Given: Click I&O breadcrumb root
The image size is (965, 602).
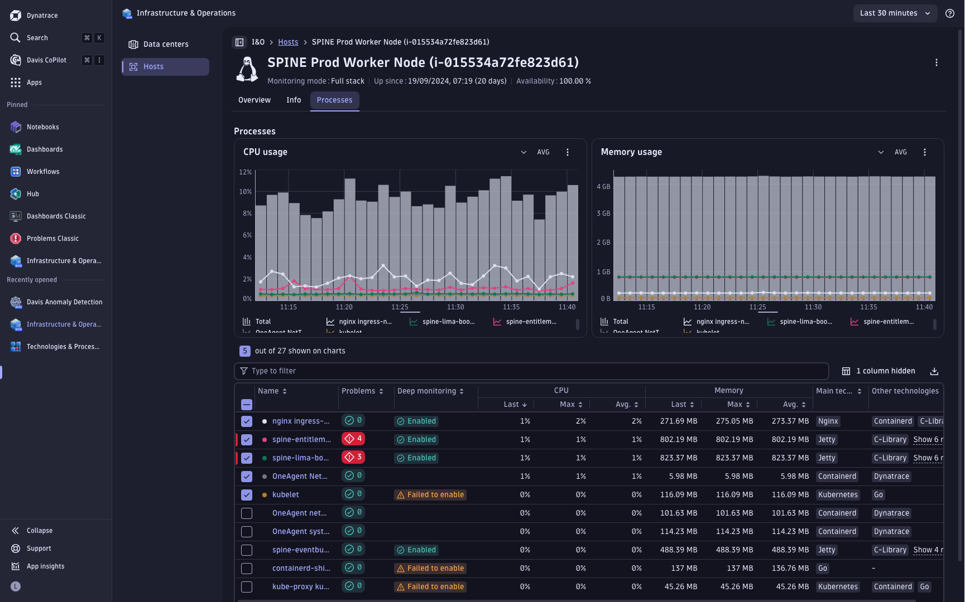Looking at the screenshot, I should click(x=258, y=42).
